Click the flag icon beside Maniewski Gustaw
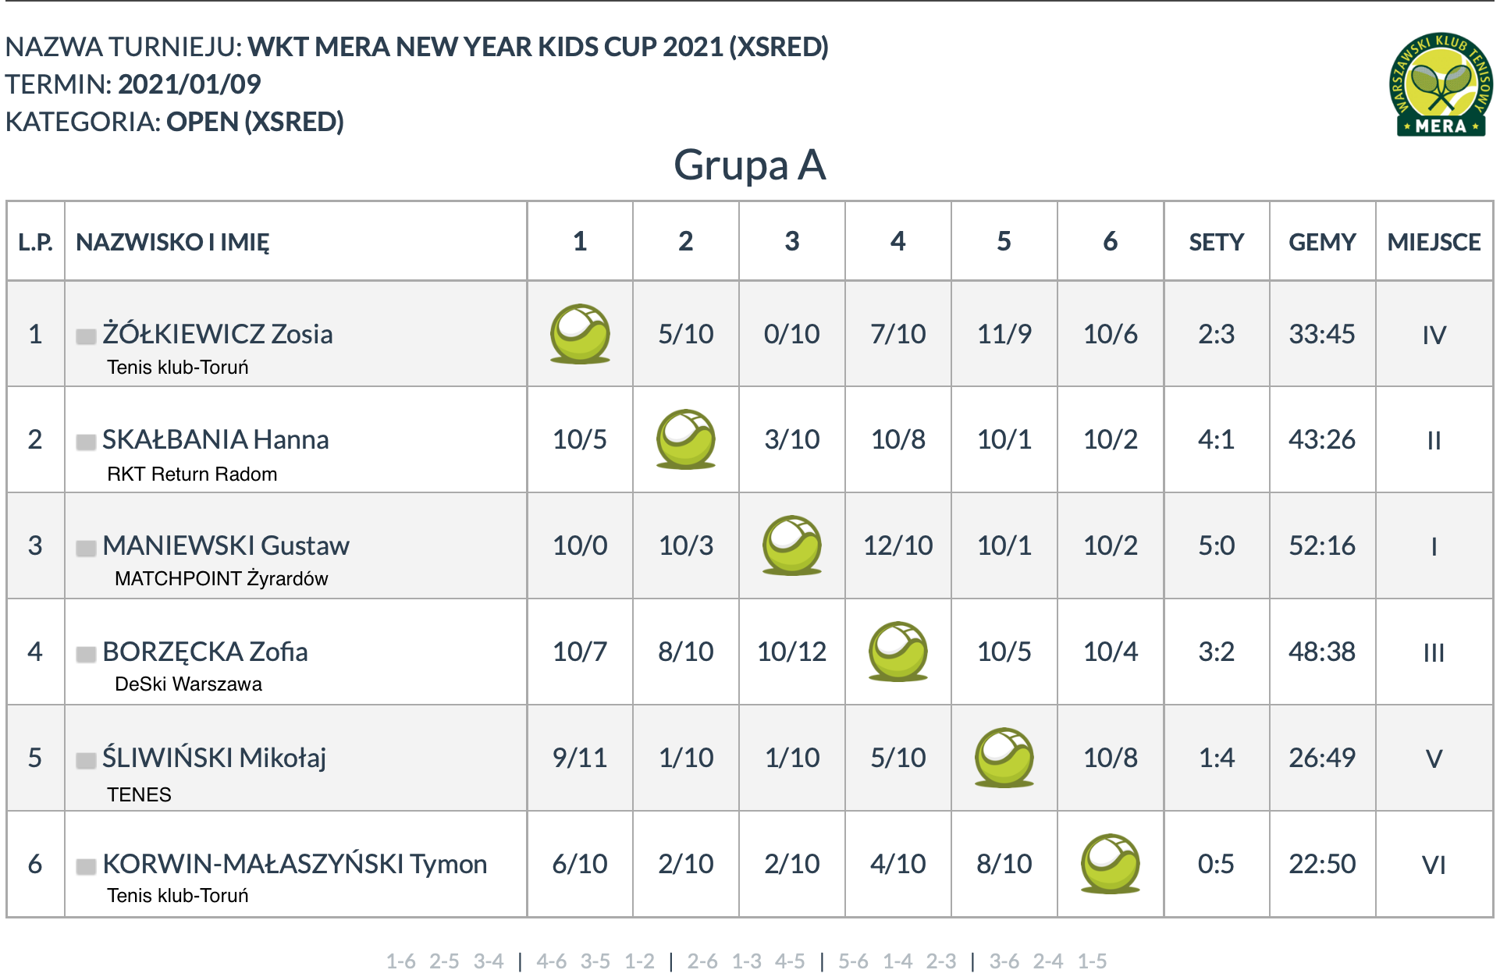The height and width of the screenshot is (977, 1500). (x=86, y=548)
